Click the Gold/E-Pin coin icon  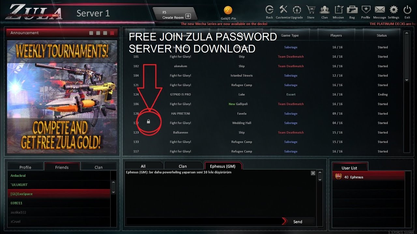tap(228, 11)
